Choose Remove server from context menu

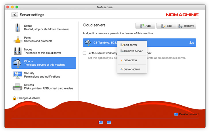(131, 51)
